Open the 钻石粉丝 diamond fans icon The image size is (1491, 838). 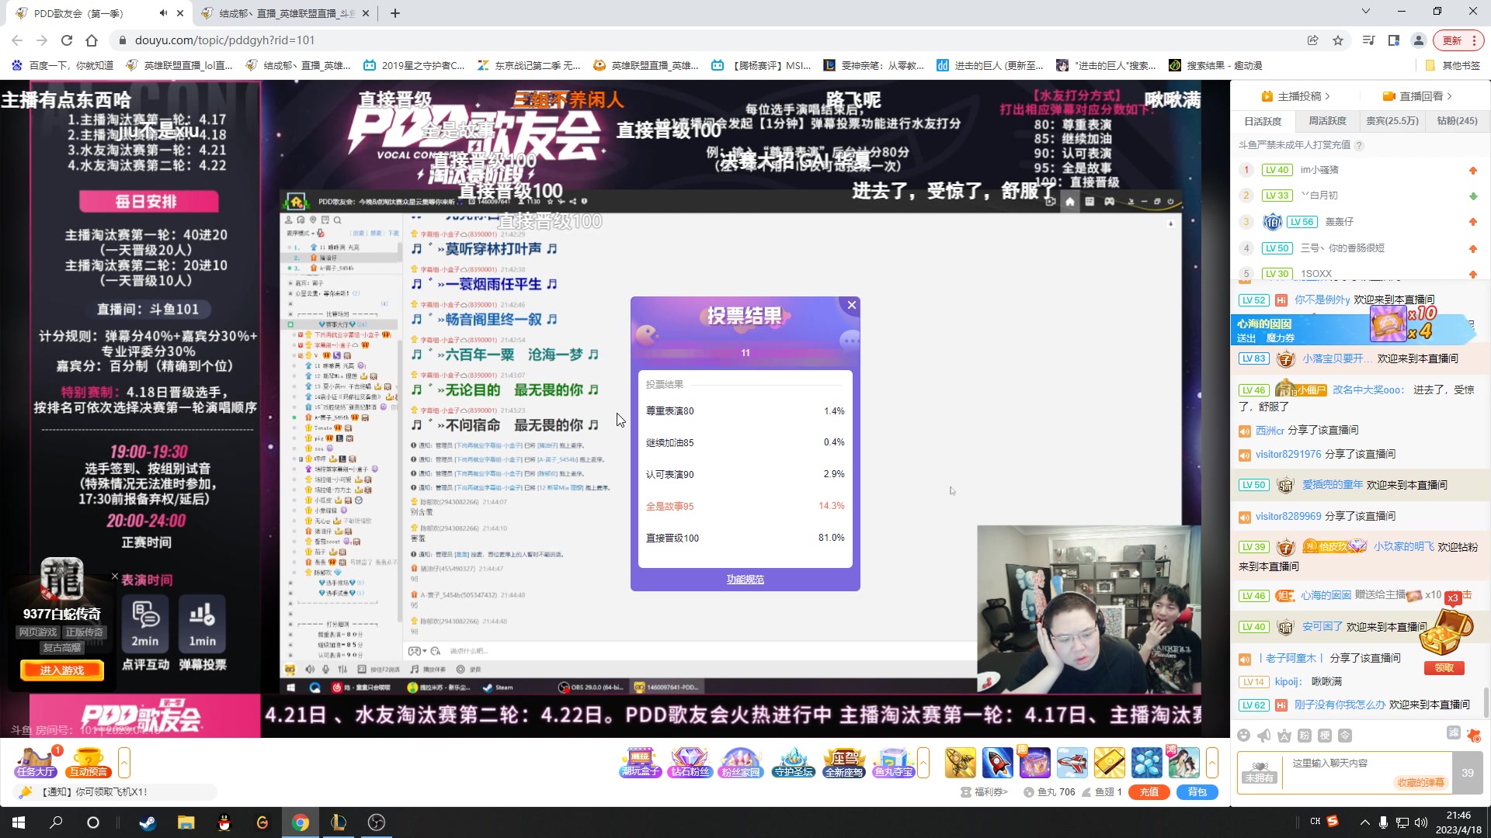pyautogui.click(x=690, y=762)
